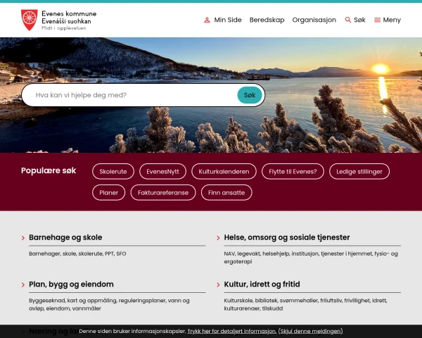Click the 'Byggesøknad, kart og oppmåling' description text

pos(109,305)
